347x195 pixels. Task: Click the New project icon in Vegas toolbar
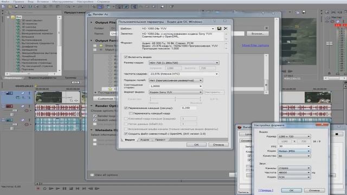[3, 6]
